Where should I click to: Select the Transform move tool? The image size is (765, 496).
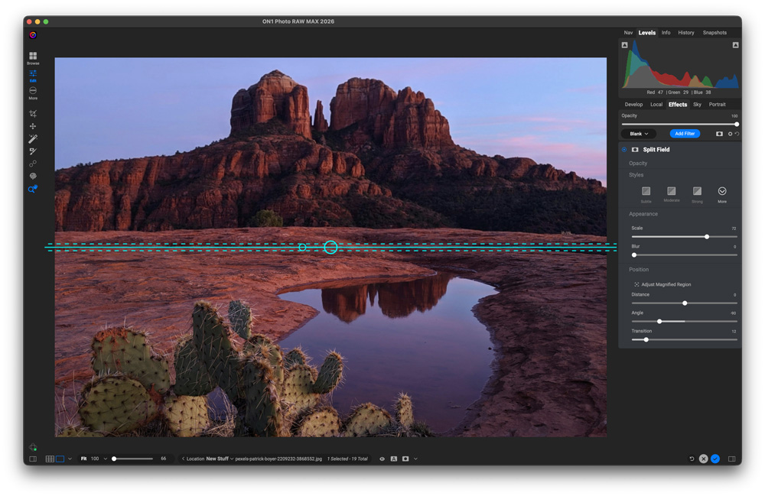point(33,126)
